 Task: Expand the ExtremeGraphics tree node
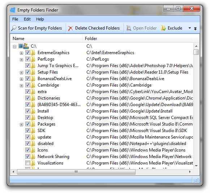tap(21, 53)
